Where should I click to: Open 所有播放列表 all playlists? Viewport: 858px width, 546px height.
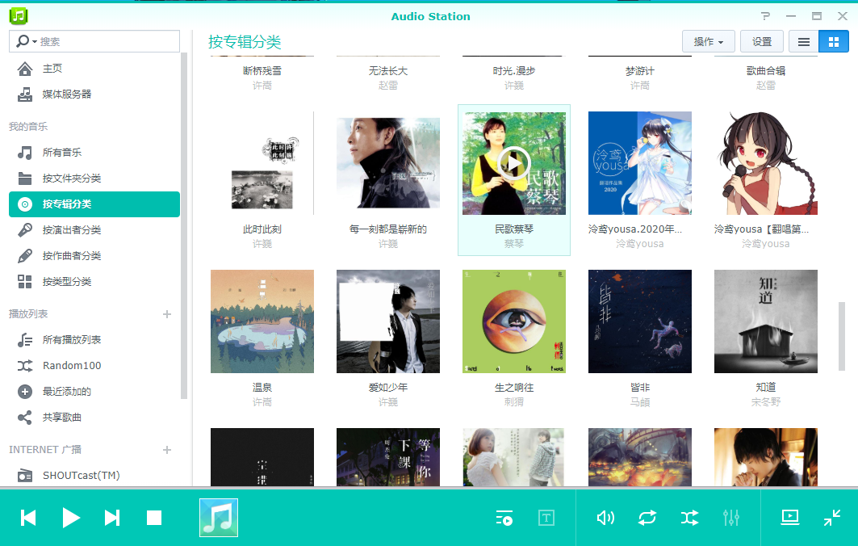click(x=94, y=339)
